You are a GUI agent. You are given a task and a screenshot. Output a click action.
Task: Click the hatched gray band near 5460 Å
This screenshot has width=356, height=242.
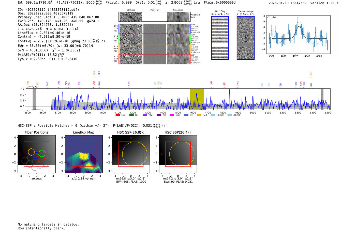[322, 99]
